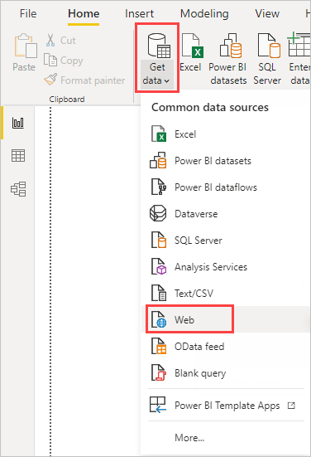Switch to the View ribbon tab
This screenshot has width=311, height=457.
267,14
